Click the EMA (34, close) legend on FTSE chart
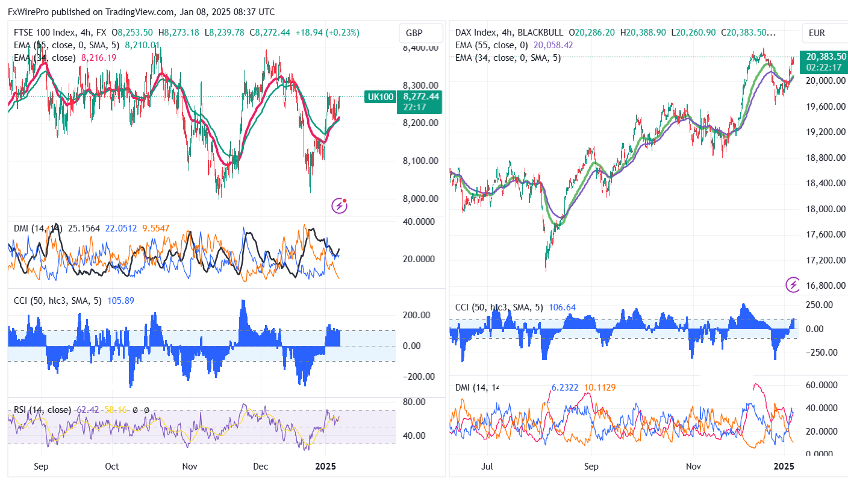 click(45, 58)
